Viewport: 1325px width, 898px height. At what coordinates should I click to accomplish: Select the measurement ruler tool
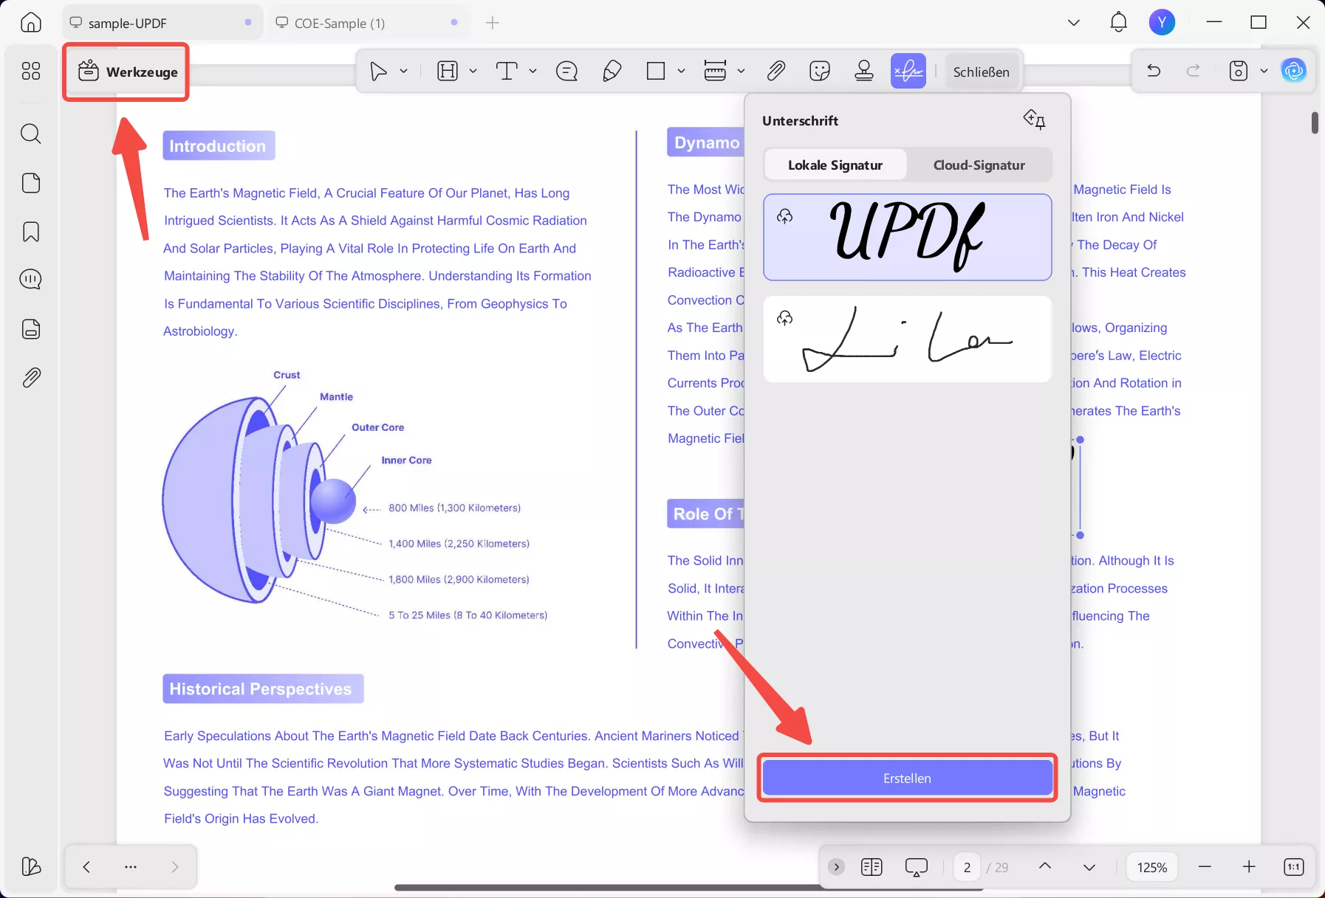[715, 71]
